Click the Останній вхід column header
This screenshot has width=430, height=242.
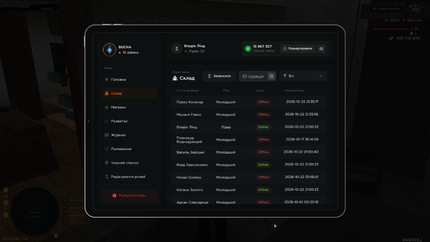click(294, 90)
